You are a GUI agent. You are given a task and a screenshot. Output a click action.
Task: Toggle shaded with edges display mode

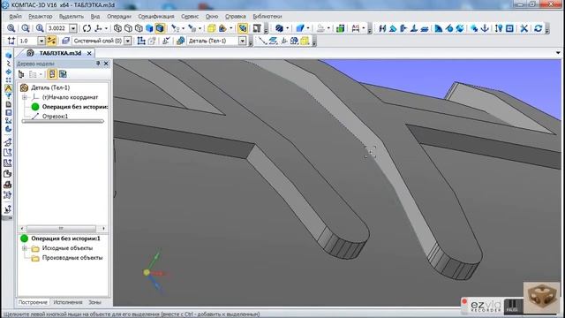[x=160, y=28]
